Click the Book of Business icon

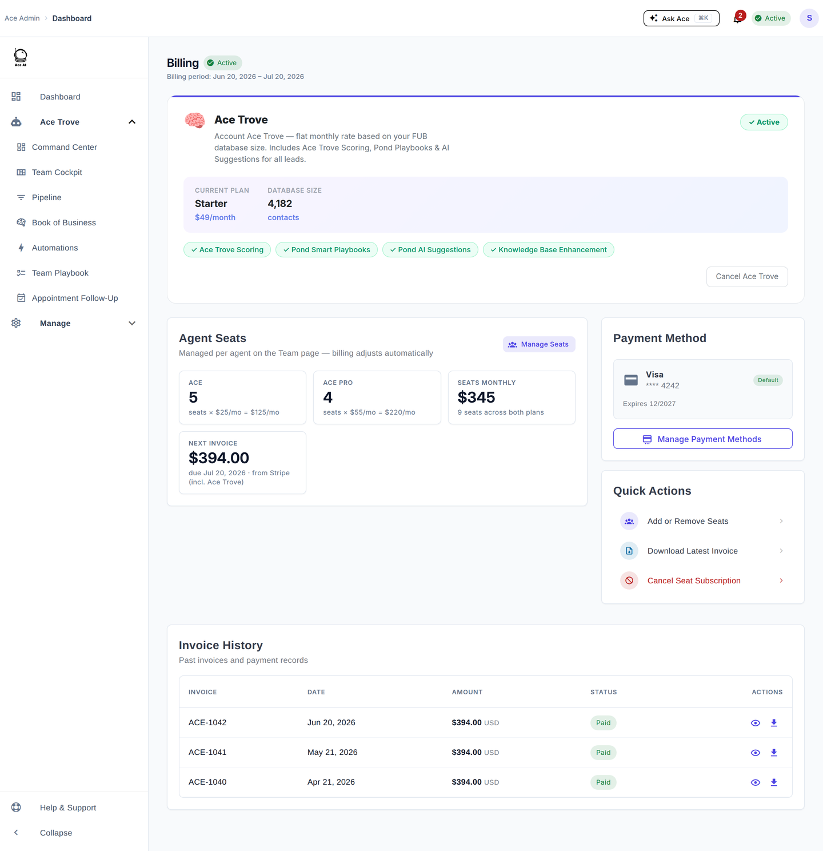click(21, 222)
